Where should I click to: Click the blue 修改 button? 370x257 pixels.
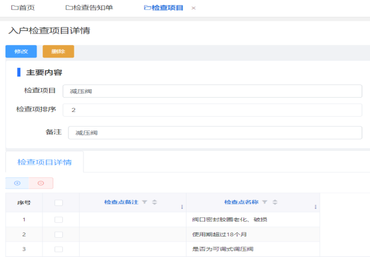click(x=21, y=52)
